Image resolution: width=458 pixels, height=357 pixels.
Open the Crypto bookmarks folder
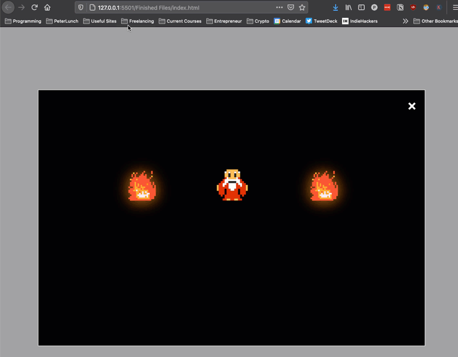(x=258, y=21)
